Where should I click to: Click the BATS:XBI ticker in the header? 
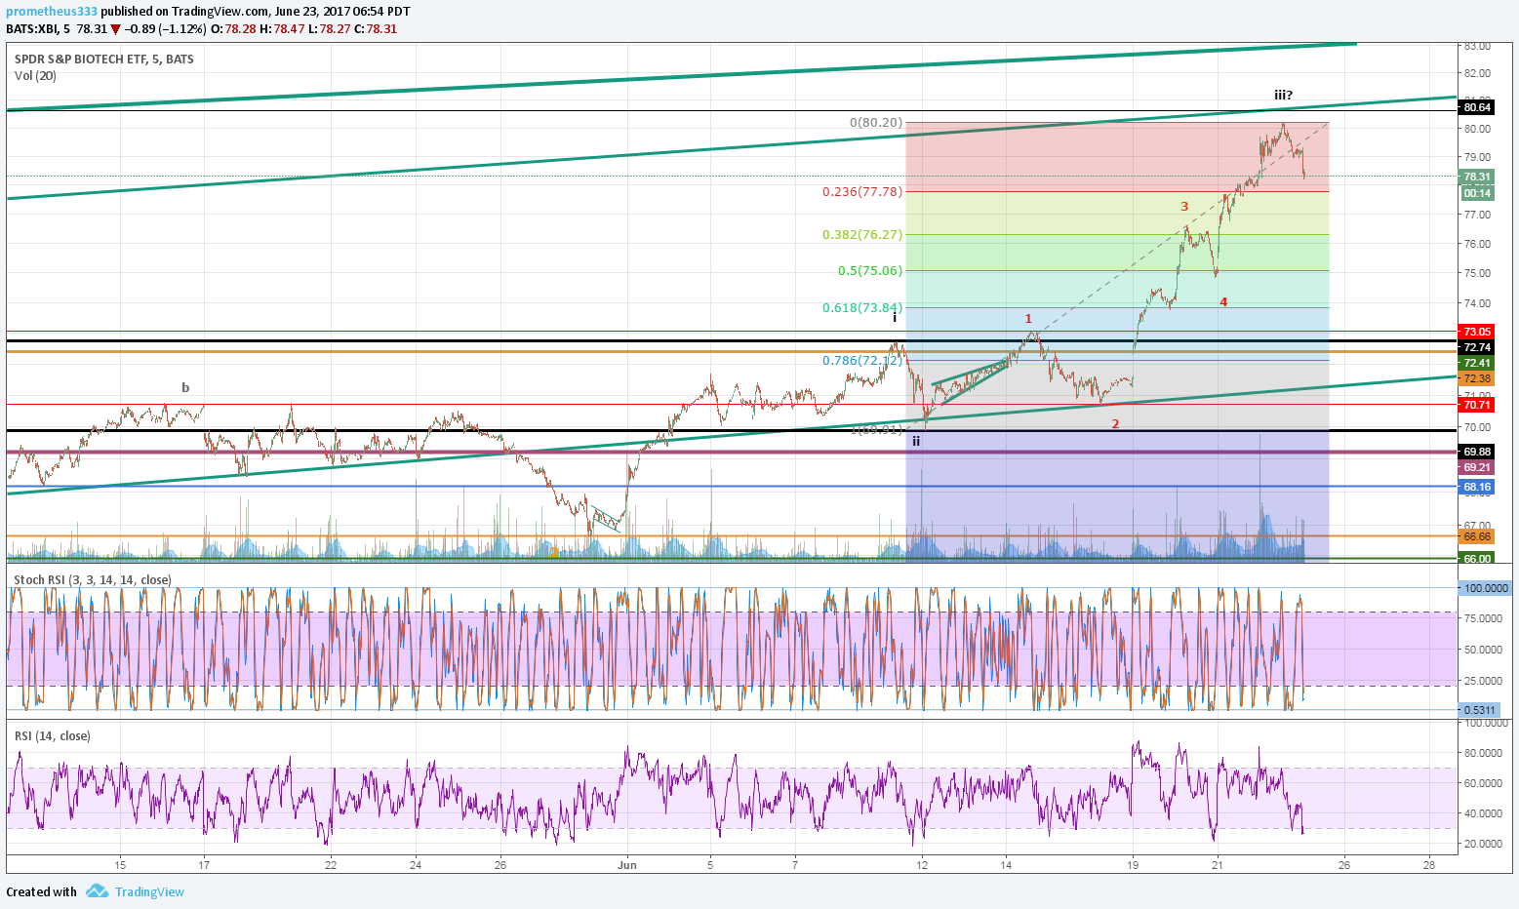click(33, 29)
